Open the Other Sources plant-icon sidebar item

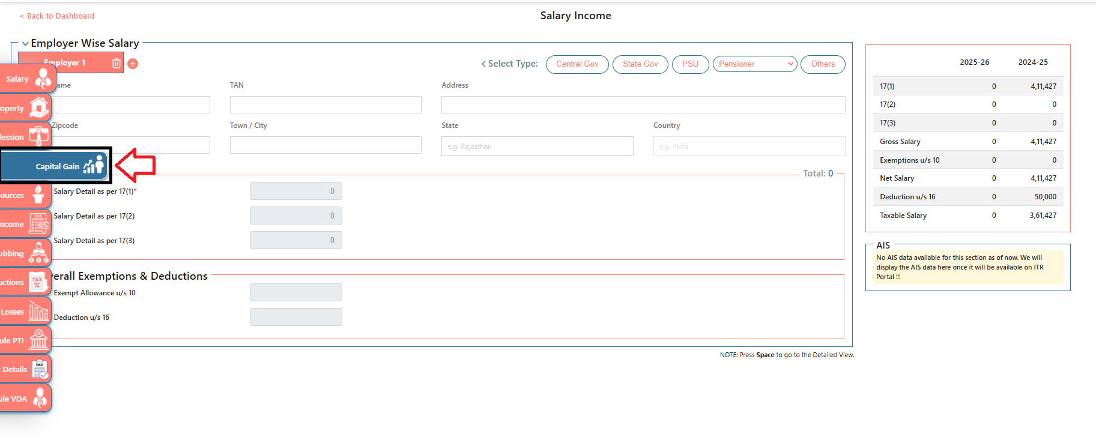tap(25, 195)
